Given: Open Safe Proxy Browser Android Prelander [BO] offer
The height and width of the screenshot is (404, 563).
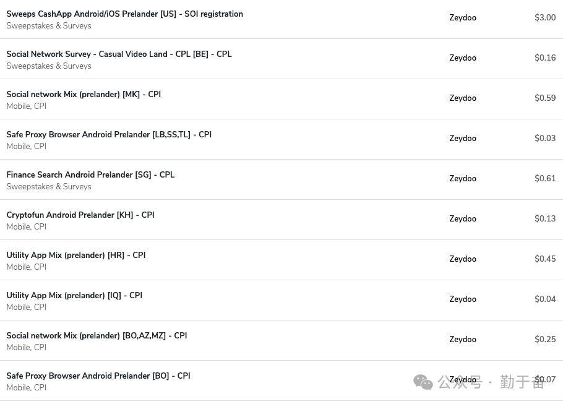Looking at the screenshot, I should coord(98,376).
